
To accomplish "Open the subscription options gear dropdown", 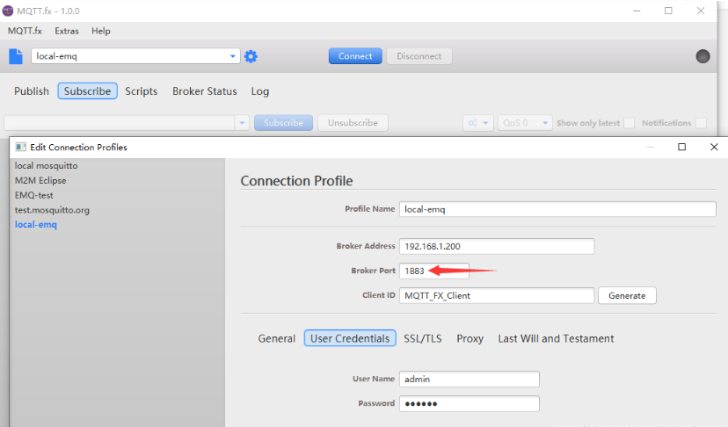I will click(x=477, y=123).
